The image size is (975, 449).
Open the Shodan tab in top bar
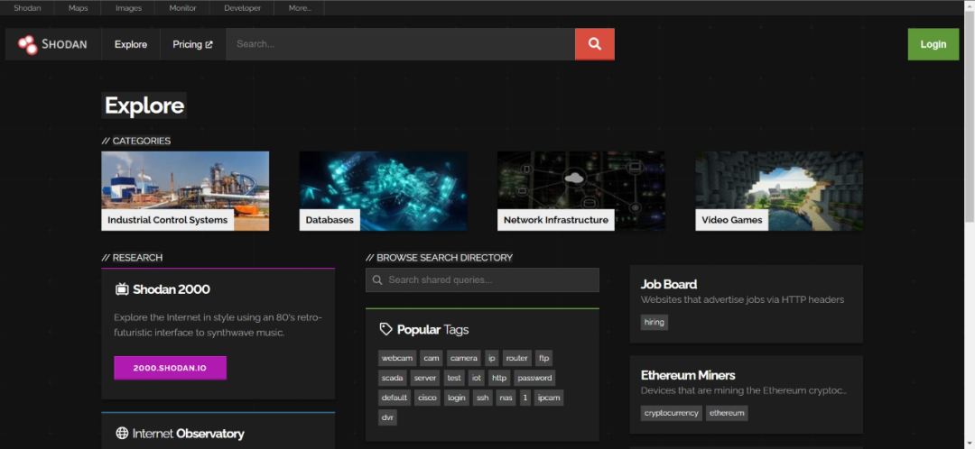click(27, 8)
